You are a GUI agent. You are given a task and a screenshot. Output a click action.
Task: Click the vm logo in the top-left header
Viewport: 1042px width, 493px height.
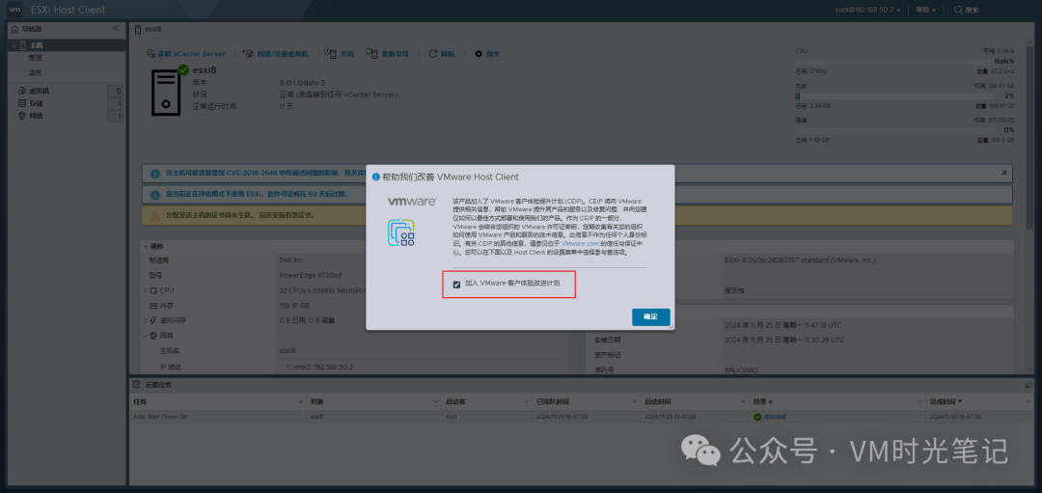pos(14,10)
